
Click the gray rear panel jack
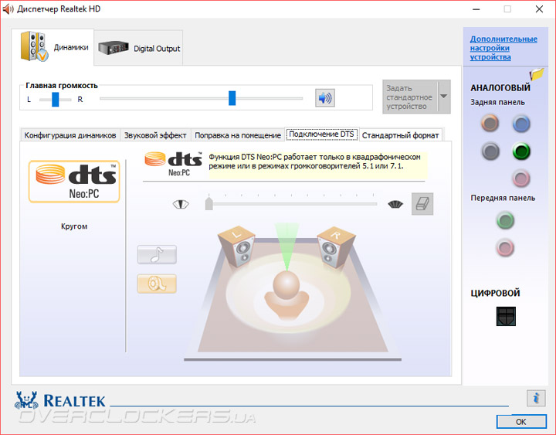coord(490,151)
